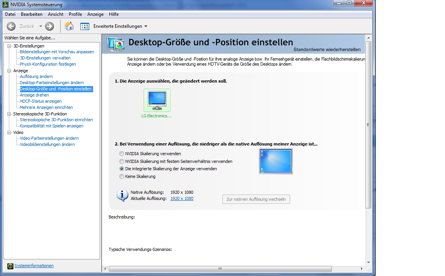Select the LG Electronics display icon

157,99
